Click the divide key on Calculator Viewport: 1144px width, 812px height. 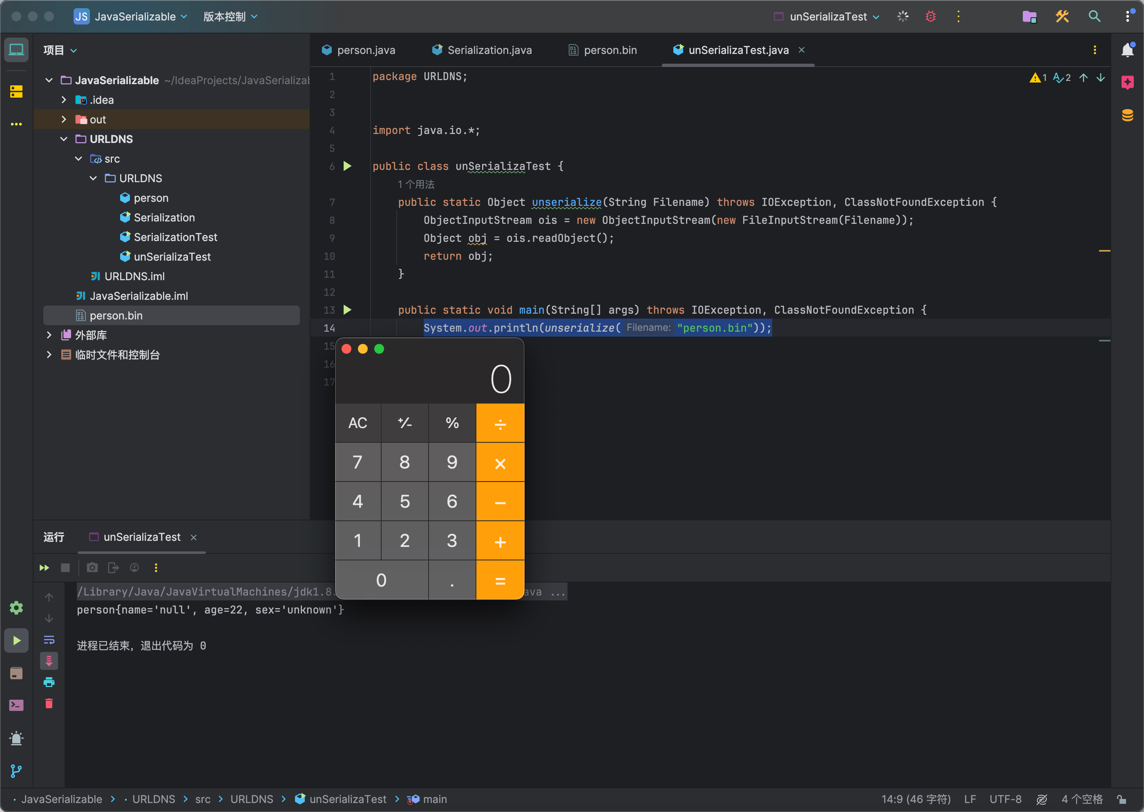500,423
